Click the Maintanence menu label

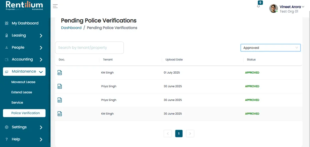pos(24,71)
